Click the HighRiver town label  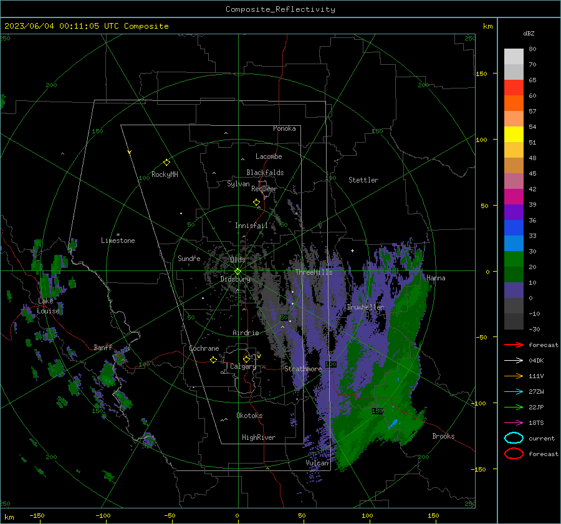(259, 437)
